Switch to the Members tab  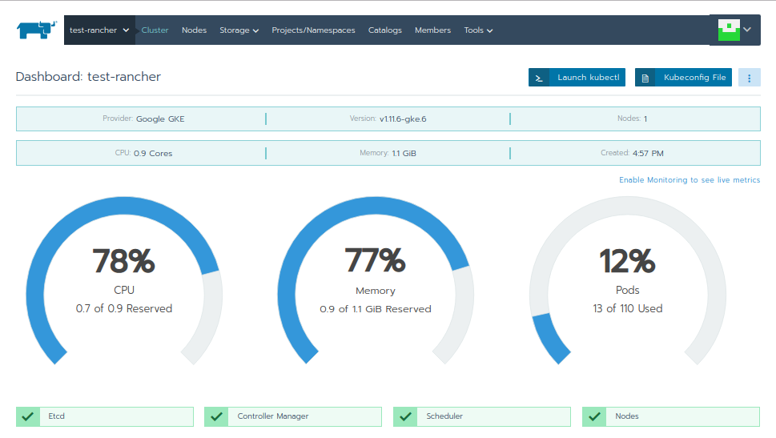click(x=432, y=30)
